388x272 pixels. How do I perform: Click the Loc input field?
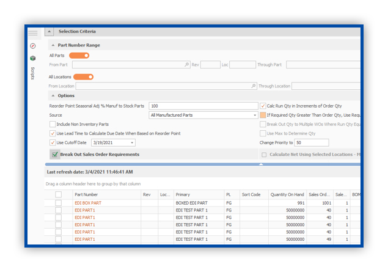243,65
